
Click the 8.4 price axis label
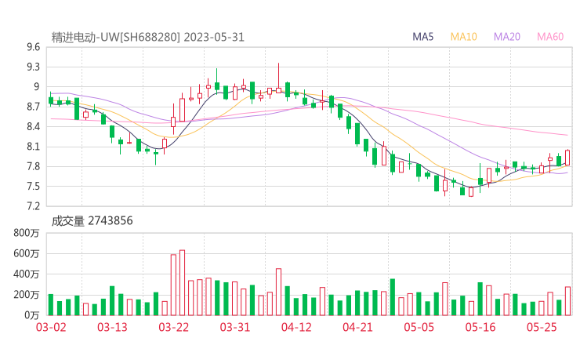click(x=33, y=126)
